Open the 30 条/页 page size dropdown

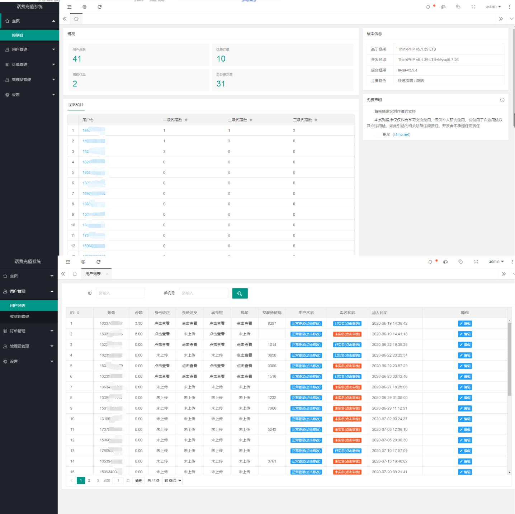pyautogui.click(x=173, y=481)
